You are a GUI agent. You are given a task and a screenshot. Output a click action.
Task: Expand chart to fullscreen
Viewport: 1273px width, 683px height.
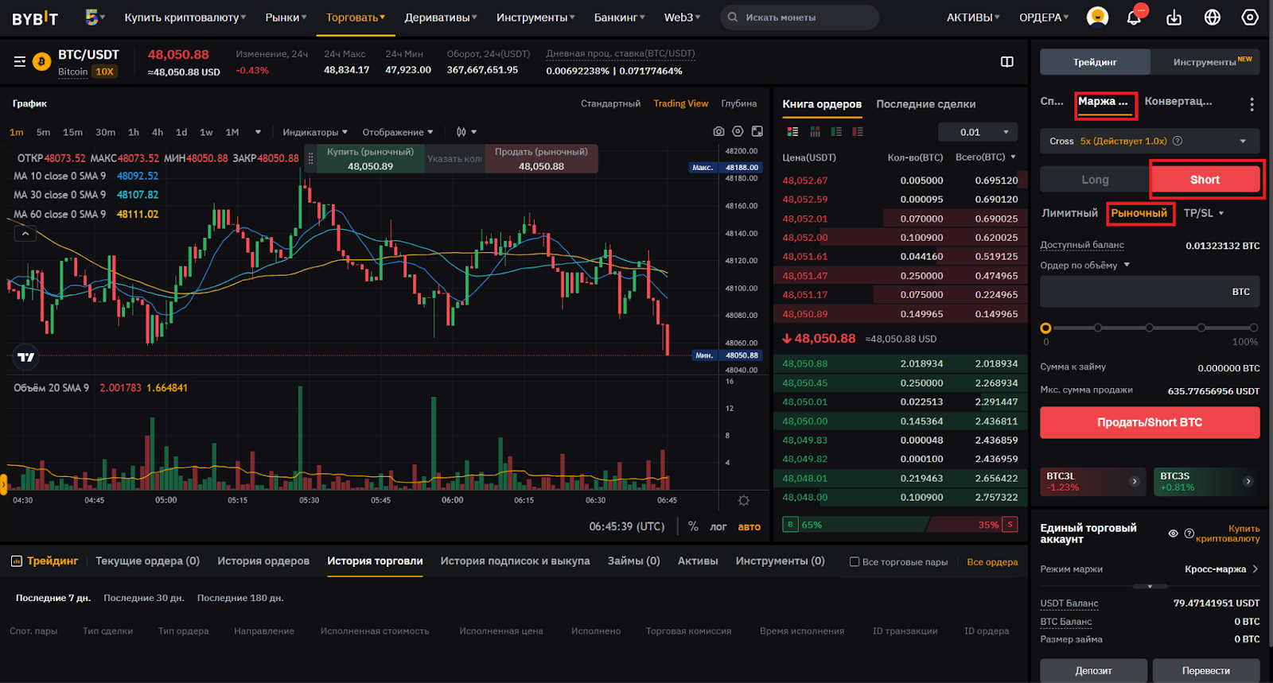pos(757,131)
